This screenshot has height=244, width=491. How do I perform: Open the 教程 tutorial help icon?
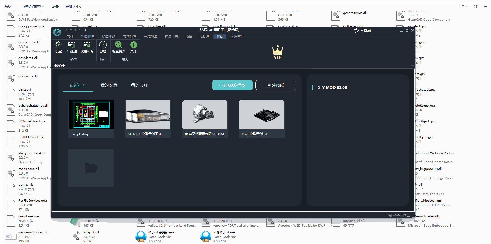pyautogui.click(x=103, y=47)
